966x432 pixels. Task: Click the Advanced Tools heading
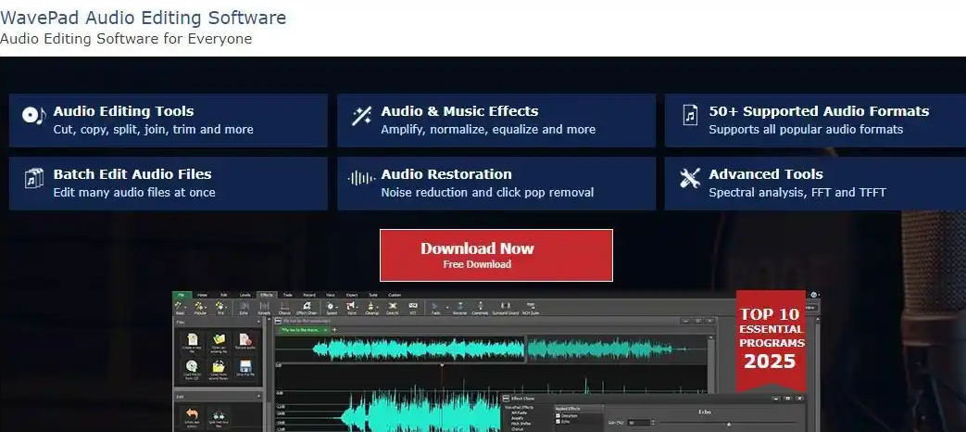(x=766, y=174)
